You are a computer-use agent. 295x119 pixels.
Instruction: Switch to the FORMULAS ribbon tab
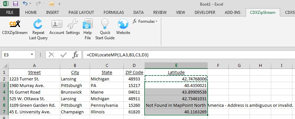[114, 13]
